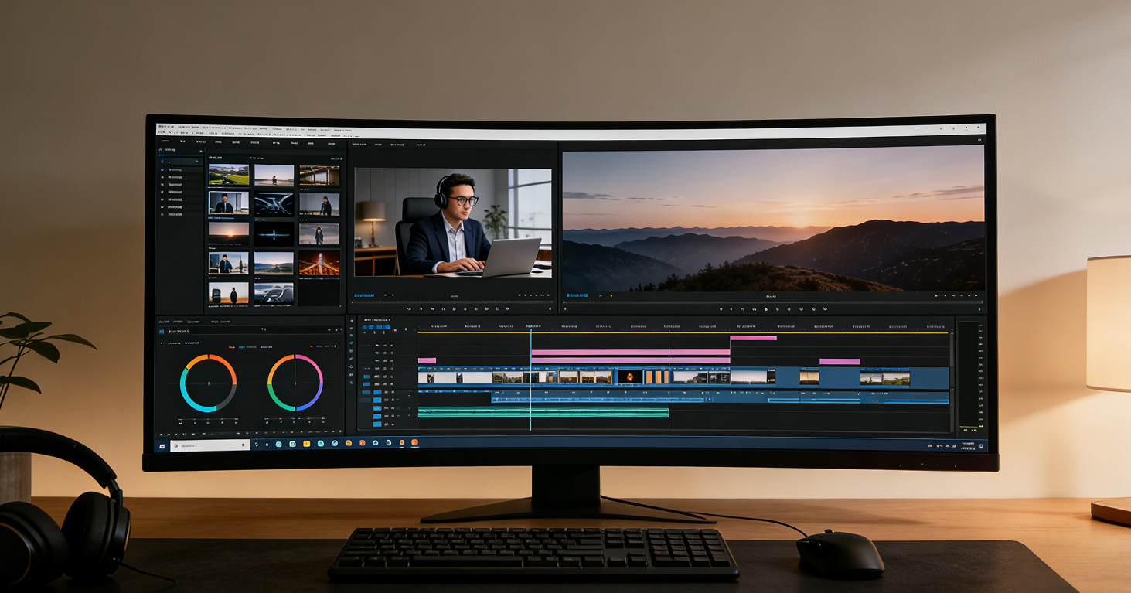Toggle the blue target button on the lowest audio track
This screenshot has width=1131, height=593.
click(378, 424)
